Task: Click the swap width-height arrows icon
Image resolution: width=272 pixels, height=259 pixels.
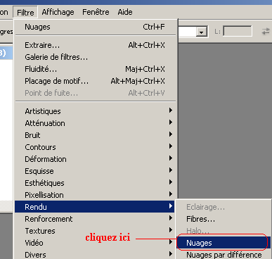Action: 266,31
